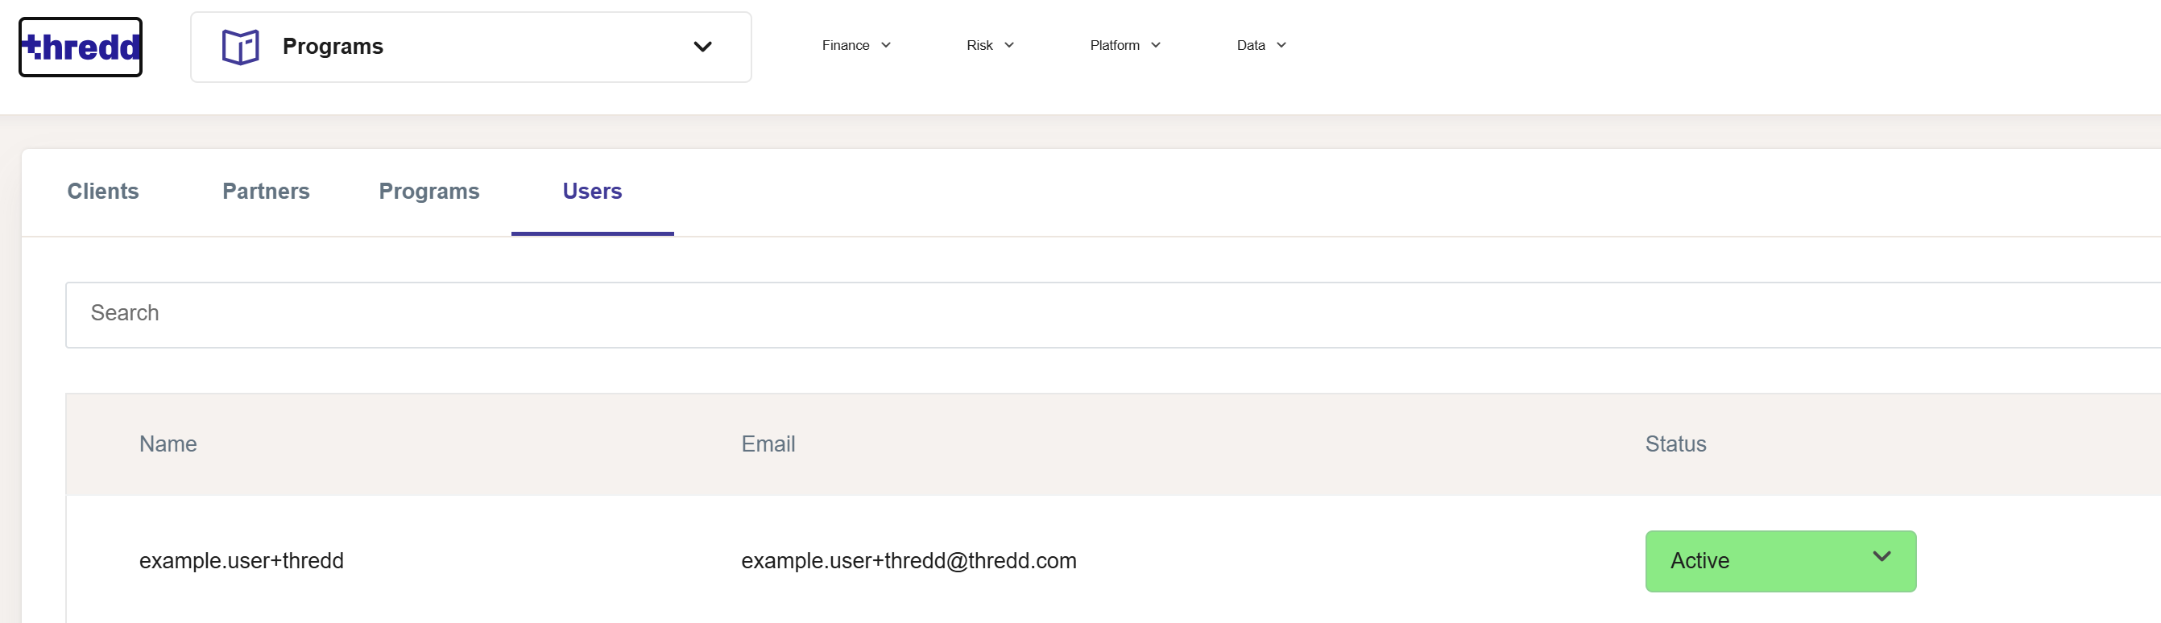Click the chevron next to Platform
The image size is (2161, 623).
1156,45
